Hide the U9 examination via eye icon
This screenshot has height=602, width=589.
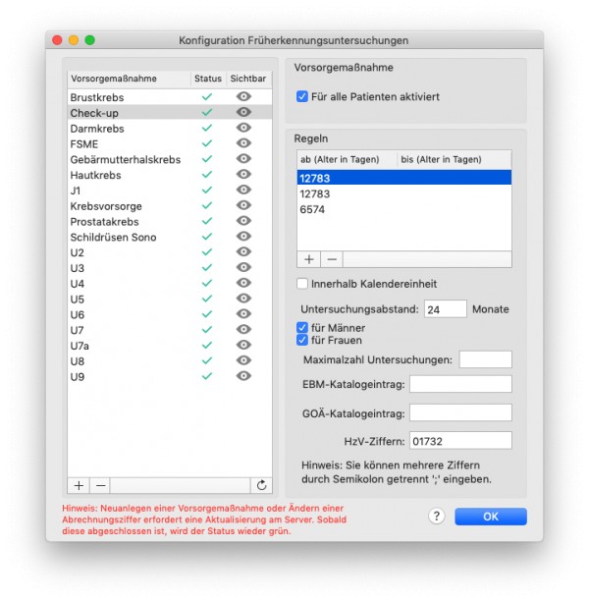(x=243, y=376)
